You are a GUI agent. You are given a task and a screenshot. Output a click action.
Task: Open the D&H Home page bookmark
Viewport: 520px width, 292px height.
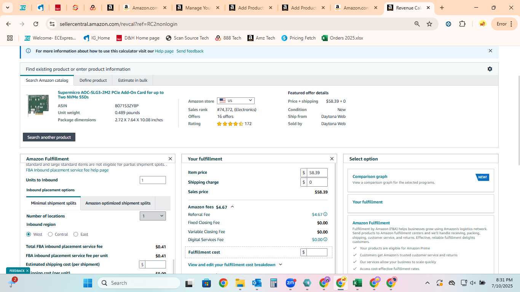pos(138,38)
